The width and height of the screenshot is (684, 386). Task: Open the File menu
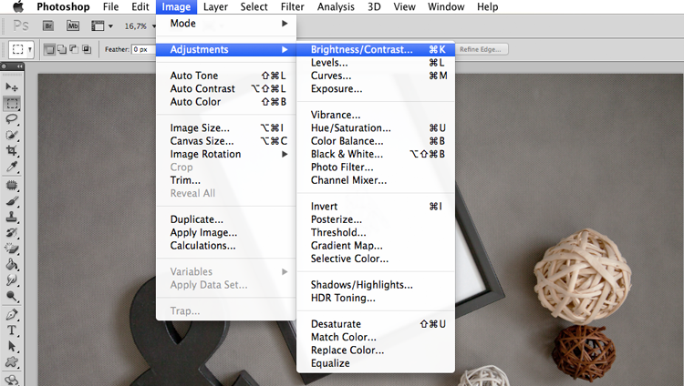pyautogui.click(x=110, y=6)
